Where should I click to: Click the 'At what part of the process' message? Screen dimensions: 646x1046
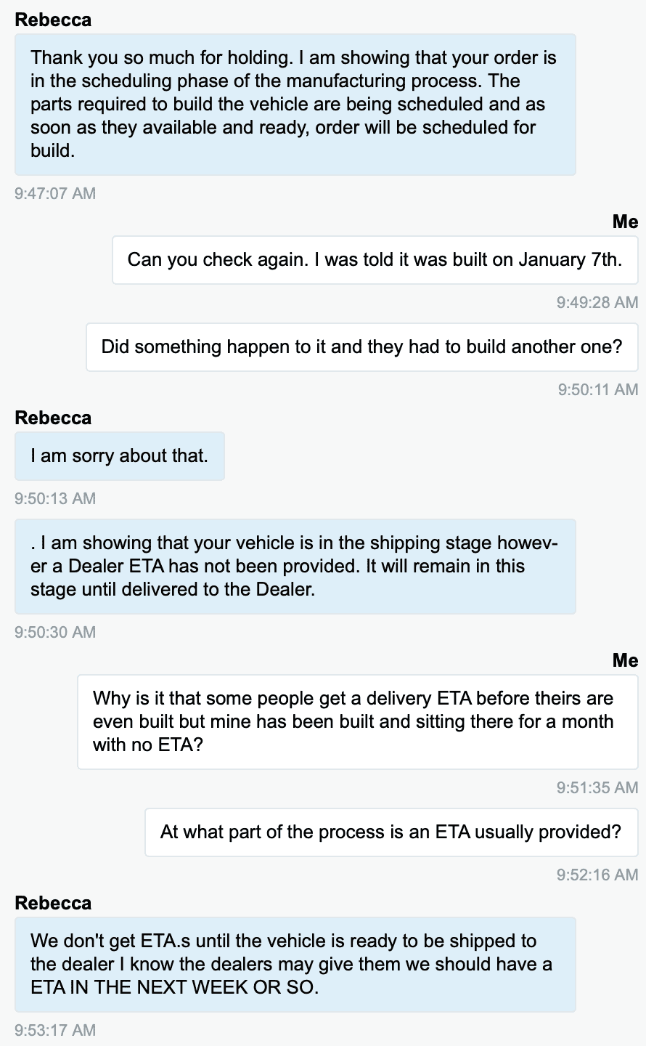(x=391, y=832)
